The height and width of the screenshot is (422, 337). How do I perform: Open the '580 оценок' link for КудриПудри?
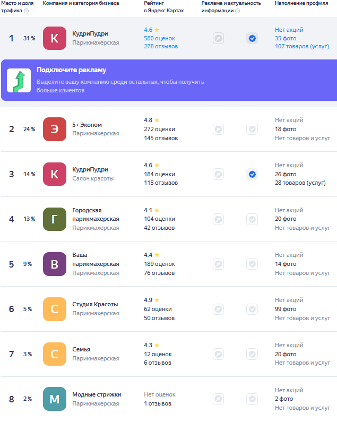coord(159,38)
